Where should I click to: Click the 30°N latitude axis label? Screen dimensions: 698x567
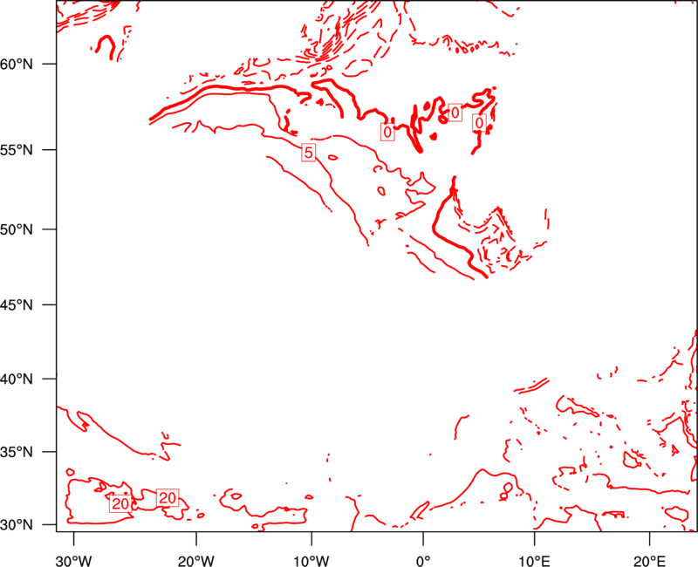[x=17, y=525]
